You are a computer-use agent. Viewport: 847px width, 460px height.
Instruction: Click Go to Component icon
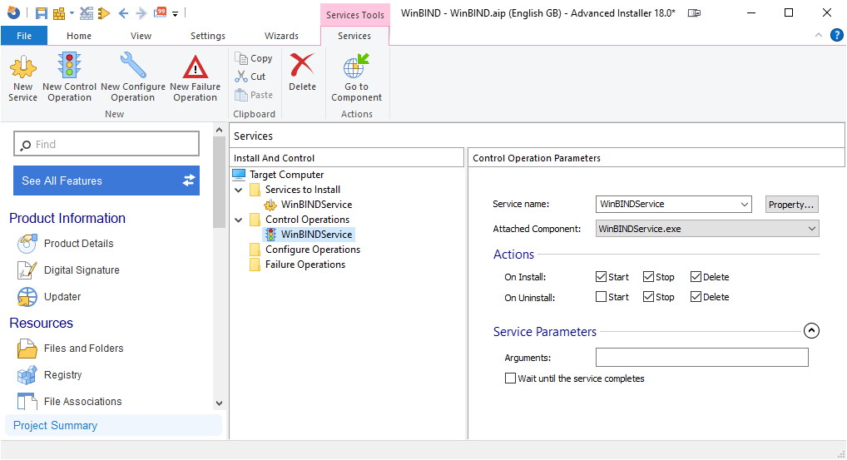point(356,77)
